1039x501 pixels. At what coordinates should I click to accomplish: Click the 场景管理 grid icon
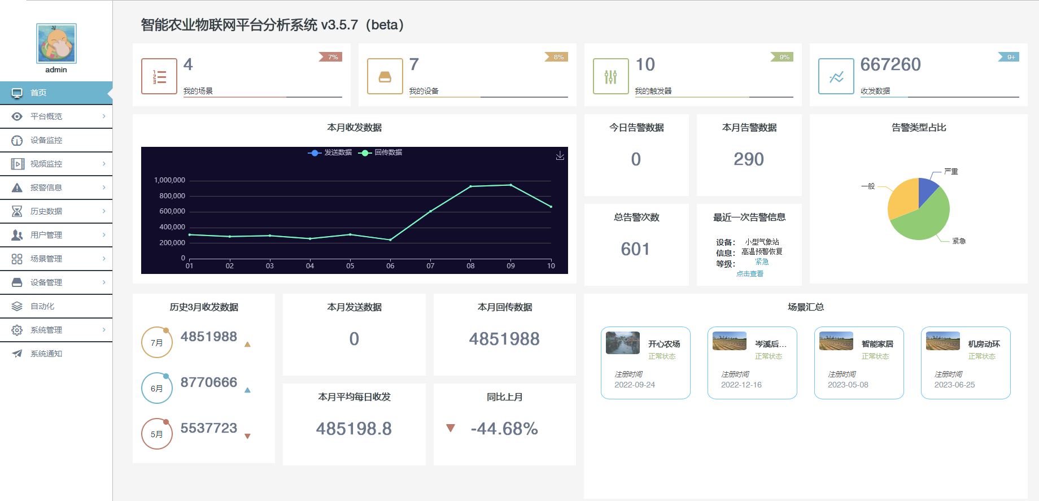[17, 259]
